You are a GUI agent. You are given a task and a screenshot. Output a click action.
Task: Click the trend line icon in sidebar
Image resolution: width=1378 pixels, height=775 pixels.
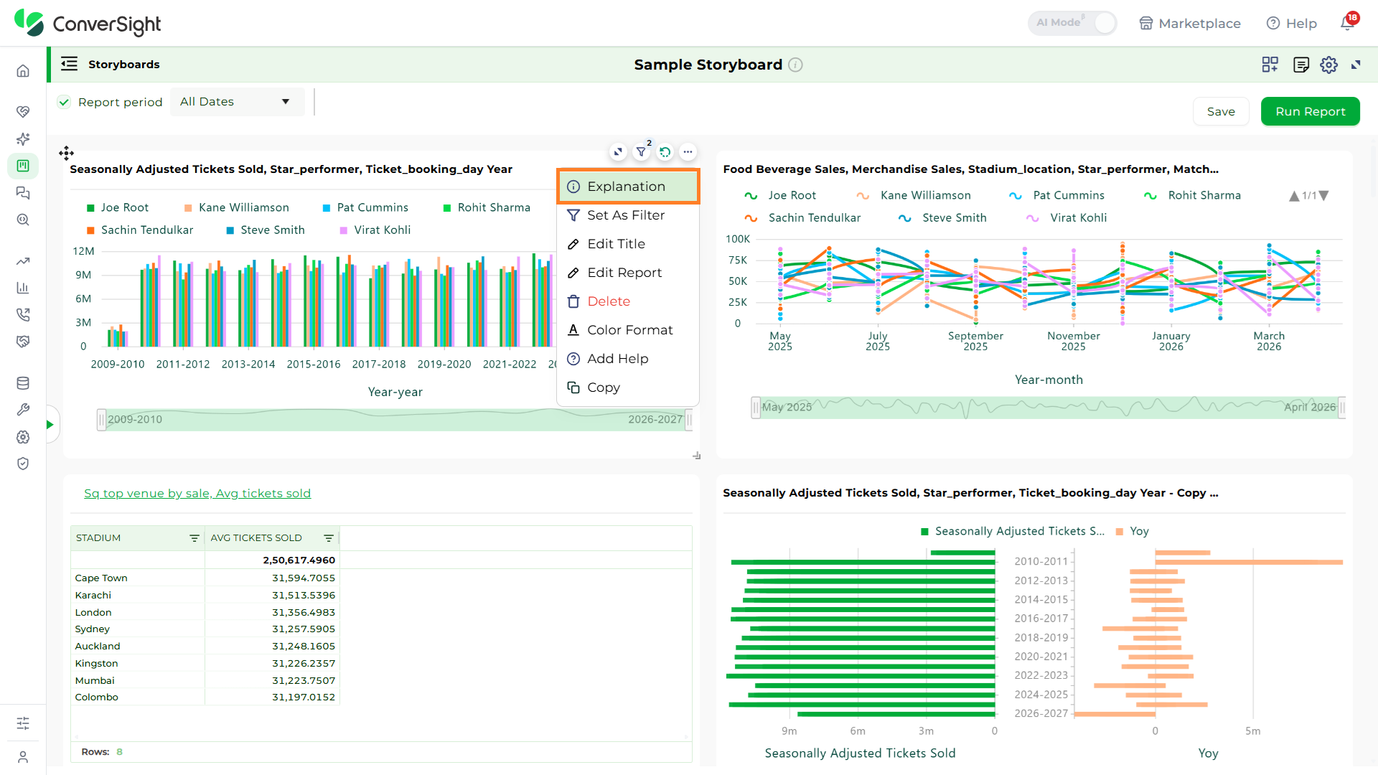(x=23, y=261)
